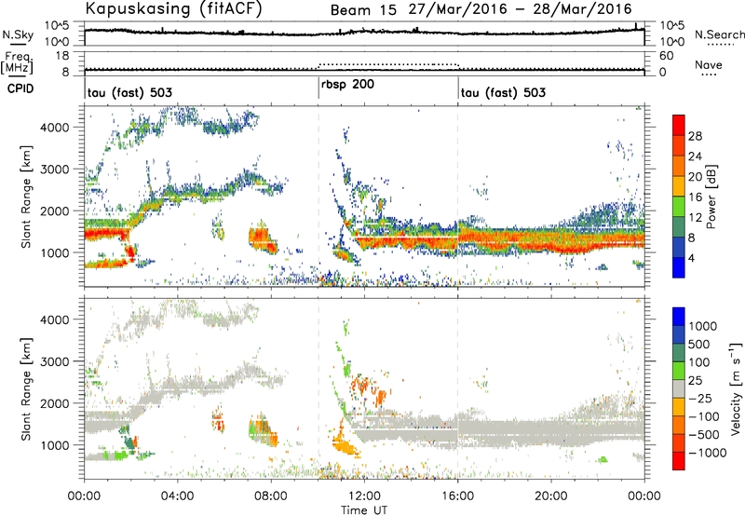Viewport: 745px width, 516px height.
Task: Click the tau (fast) 503 label following rbsp 200
Action: click(503, 92)
